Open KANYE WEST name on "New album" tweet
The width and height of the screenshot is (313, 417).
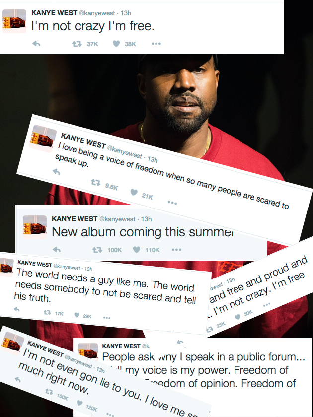click(x=75, y=219)
